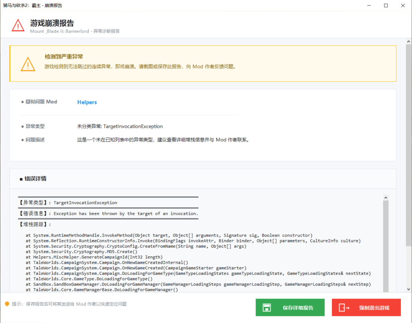
Task: Click '未分类异常: TargetInvocationException' value
Action: tap(120, 126)
